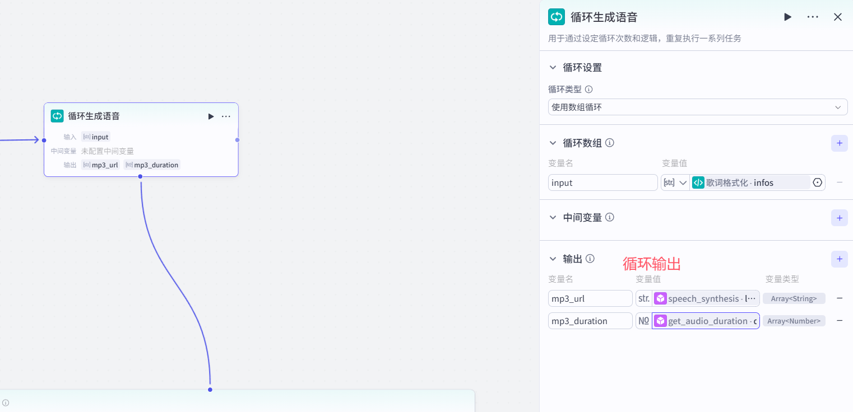Screen dimensions: 853x412
Task: Show info tooltip for 中间变量
Action: click(610, 217)
